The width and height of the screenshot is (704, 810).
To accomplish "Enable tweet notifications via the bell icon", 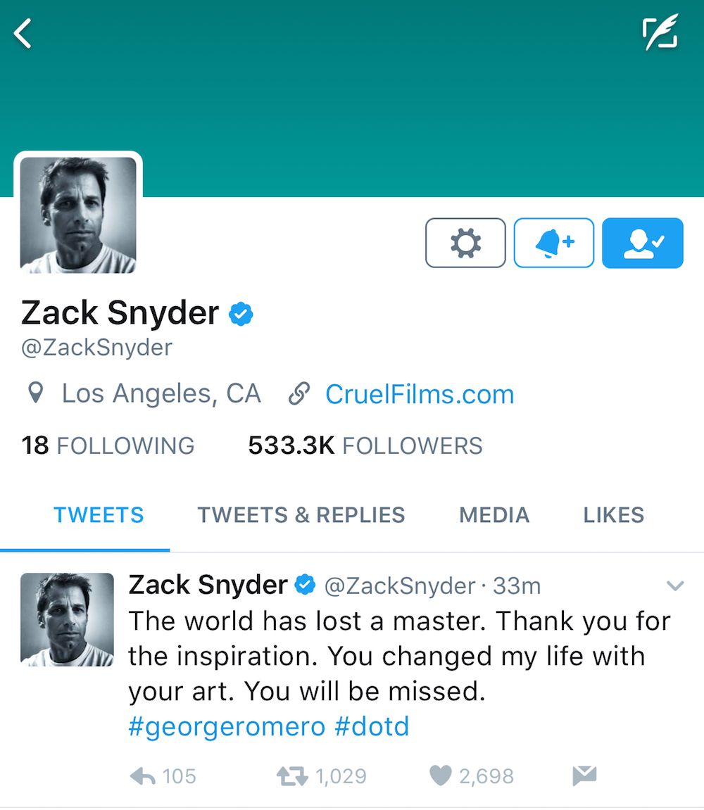I will 553,243.
